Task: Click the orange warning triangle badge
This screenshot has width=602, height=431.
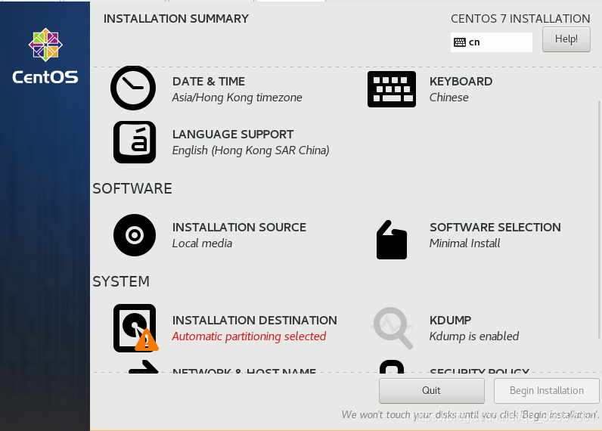Action: tap(146, 340)
